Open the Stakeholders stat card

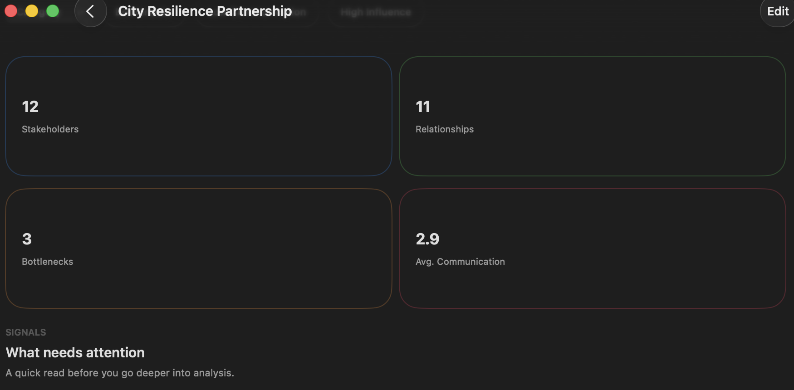click(198, 116)
